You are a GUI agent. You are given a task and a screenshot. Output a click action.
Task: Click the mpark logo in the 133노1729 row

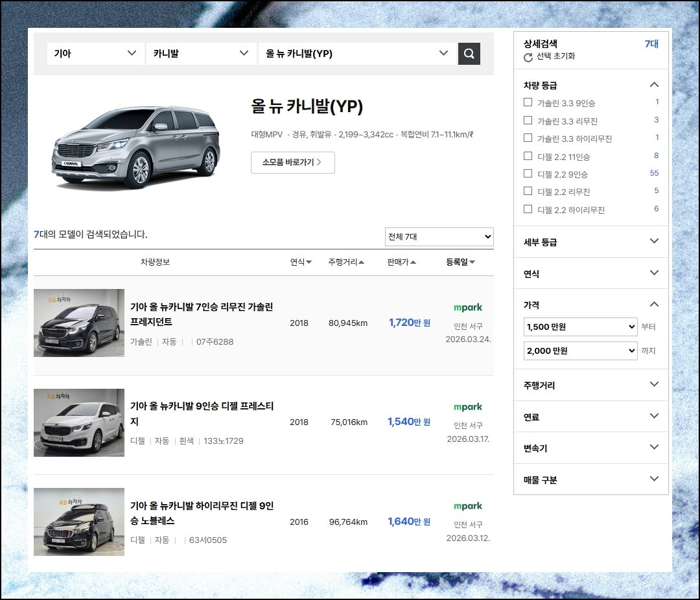click(x=468, y=407)
